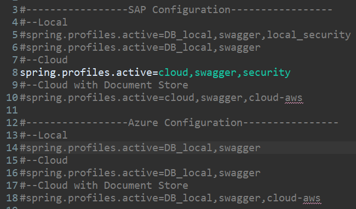Click line number 8 in the gutter
The width and height of the screenshot is (356, 209).
(15, 73)
